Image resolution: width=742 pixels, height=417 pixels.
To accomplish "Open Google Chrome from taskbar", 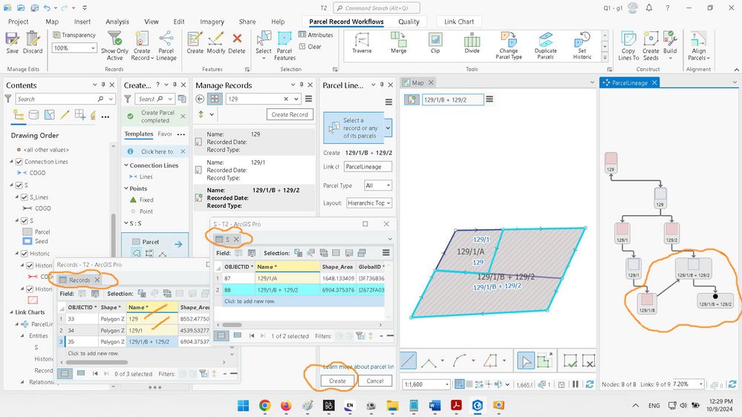I will [264, 406].
